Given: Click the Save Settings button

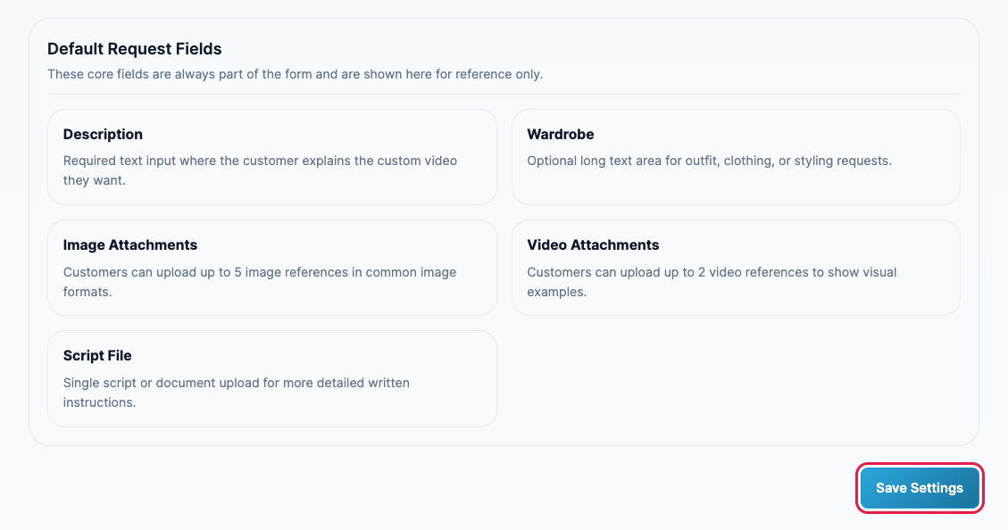Looking at the screenshot, I should tap(920, 488).
